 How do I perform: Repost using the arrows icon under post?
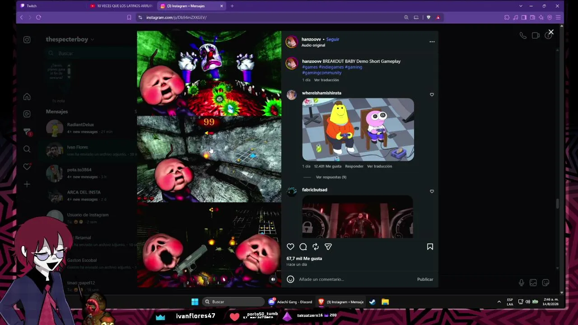[x=316, y=247]
